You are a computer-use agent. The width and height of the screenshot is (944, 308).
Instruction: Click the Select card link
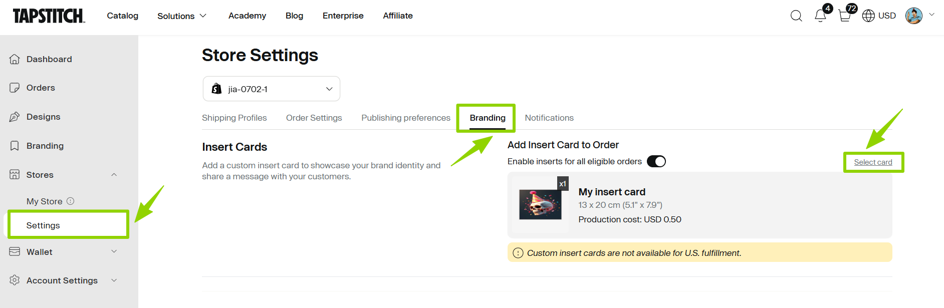click(x=873, y=162)
